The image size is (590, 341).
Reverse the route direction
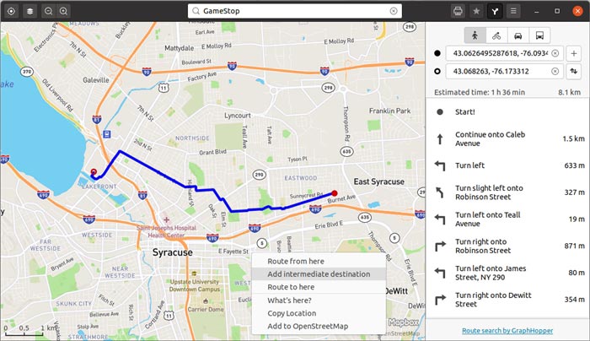pos(574,71)
